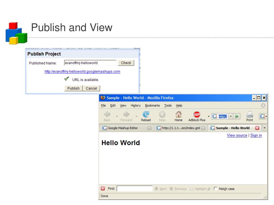
Task: Click the Publish button
Action: [x=73, y=88]
